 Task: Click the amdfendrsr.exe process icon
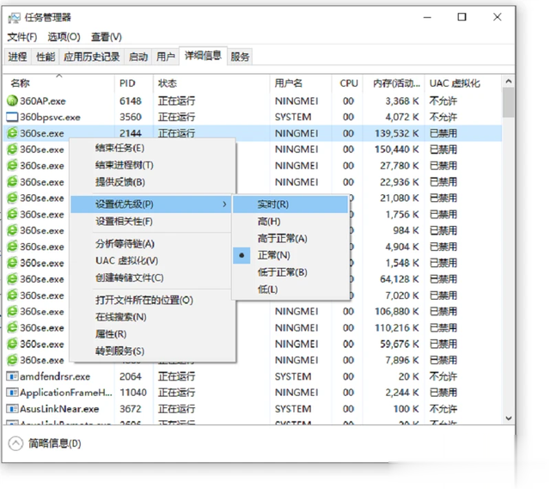pos(12,376)
